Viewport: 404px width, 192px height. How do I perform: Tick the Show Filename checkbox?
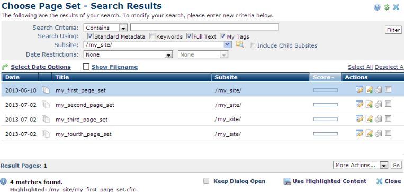(86, 67)
